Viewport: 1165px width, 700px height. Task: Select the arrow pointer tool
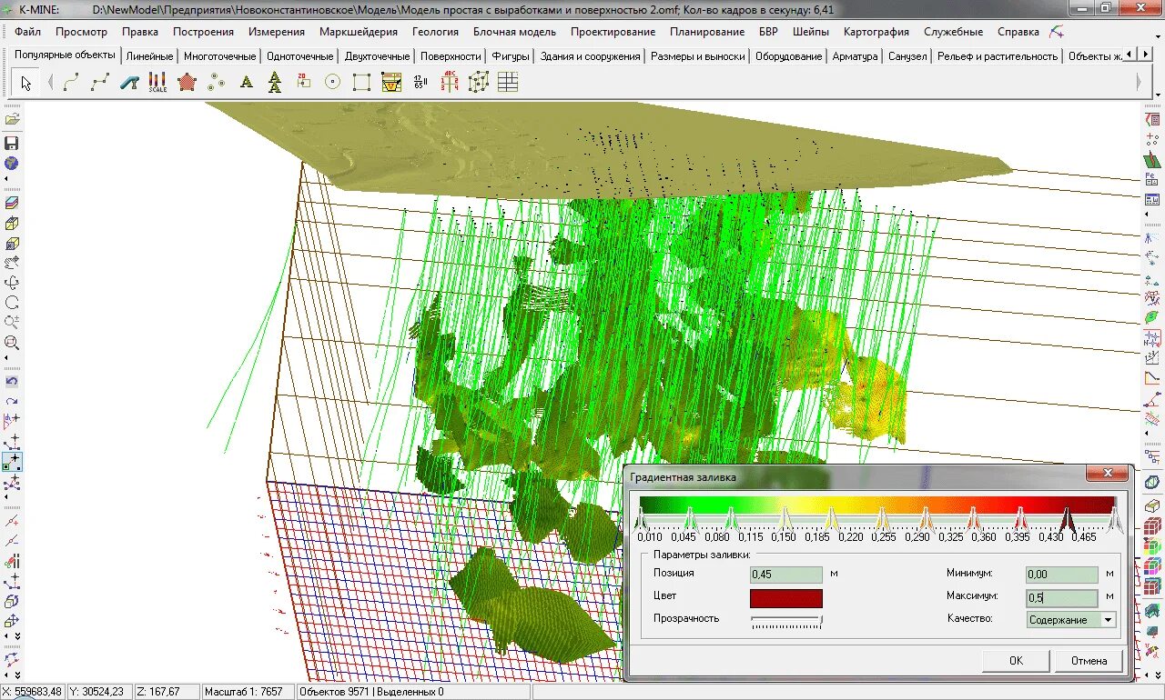click(x=25, y=83)
